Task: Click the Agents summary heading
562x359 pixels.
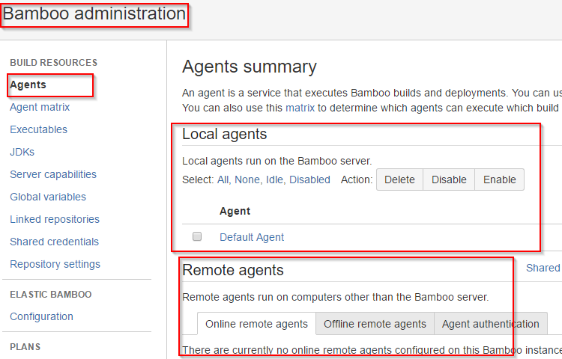Action: click(x=250, y=67)
